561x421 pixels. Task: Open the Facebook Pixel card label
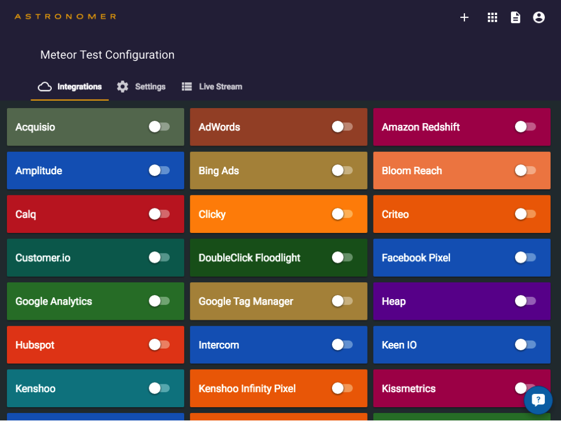pyautogui.click(x=416, y=258)
